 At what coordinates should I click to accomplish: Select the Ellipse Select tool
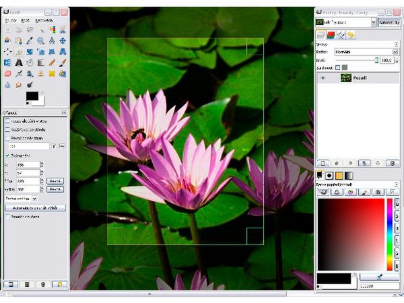pyautogui.click(x=19, y=30)
